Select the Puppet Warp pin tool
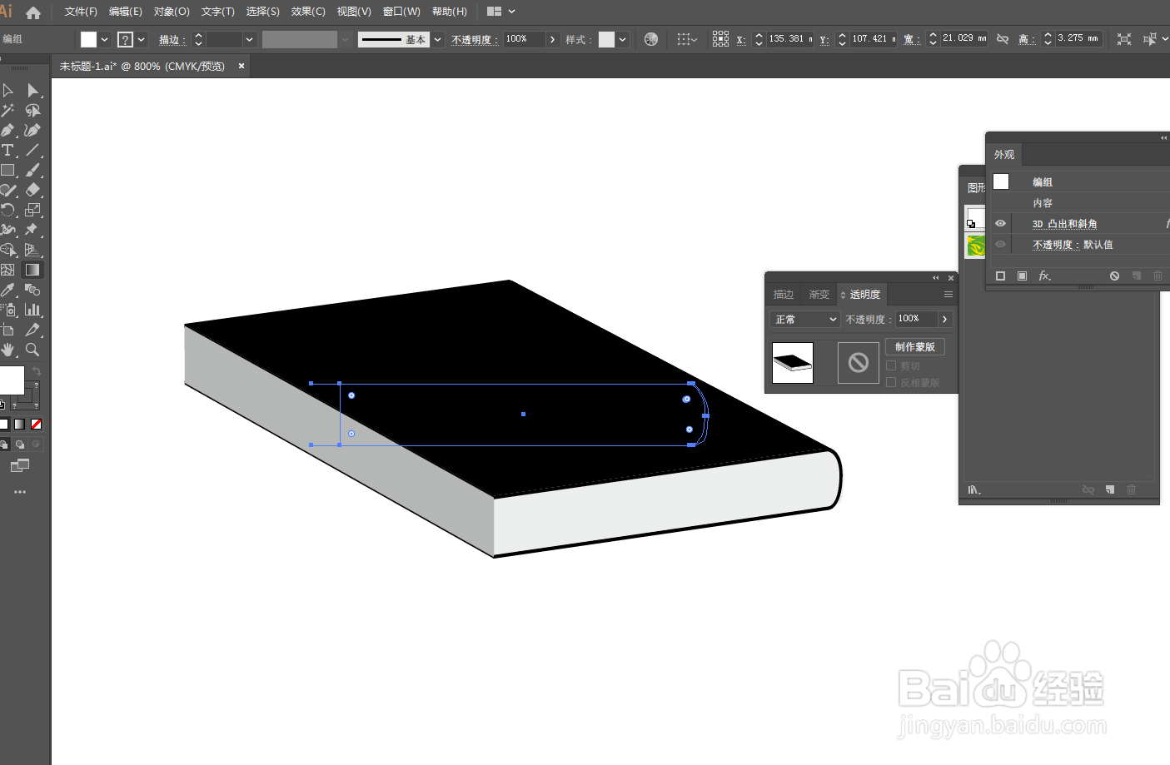 [32, 230]
